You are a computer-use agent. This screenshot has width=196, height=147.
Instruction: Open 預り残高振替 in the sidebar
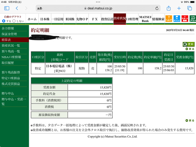pyautogui.click(x=11, y=72)
